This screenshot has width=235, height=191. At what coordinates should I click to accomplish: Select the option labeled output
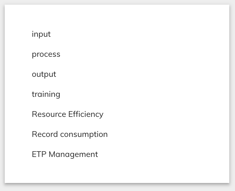[x=44, y=74]
